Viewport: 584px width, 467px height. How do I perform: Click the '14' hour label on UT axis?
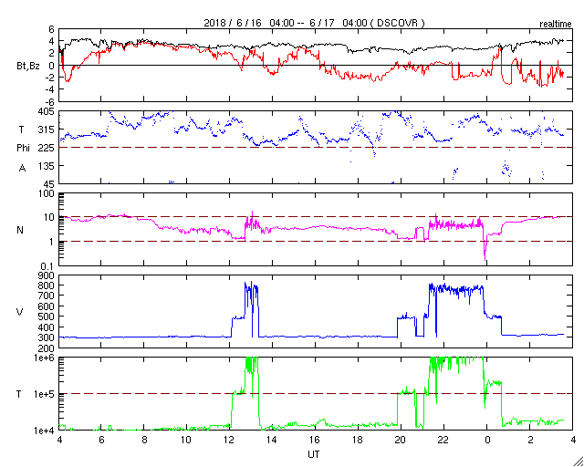[272, 440]
